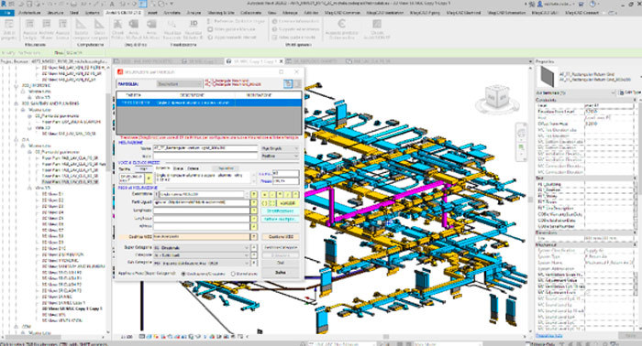Click the first triangle icon in Computazione panel
Viewport: 642px width, 346px height.
pyautogui.click(x=81, y=25)
